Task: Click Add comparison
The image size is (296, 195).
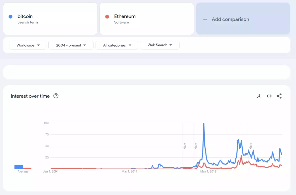Action: coord(230,19)
